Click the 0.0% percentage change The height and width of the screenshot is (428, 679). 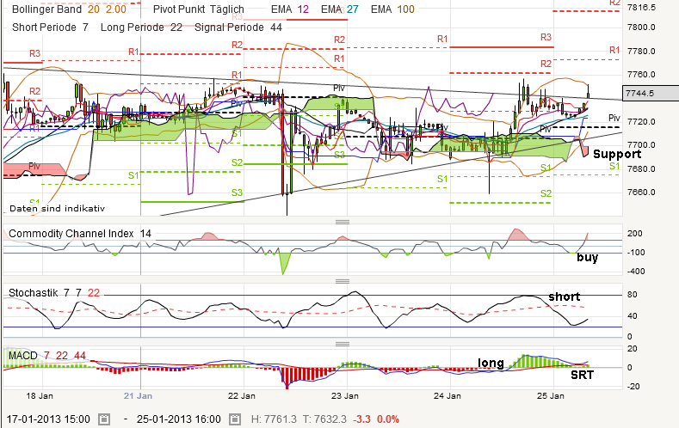pyautogui.click(x=387, y=419)
